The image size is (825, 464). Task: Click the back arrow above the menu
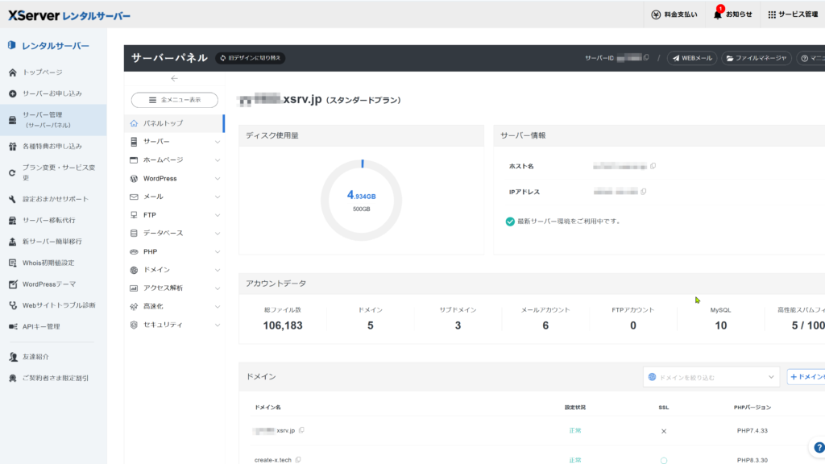174,78
